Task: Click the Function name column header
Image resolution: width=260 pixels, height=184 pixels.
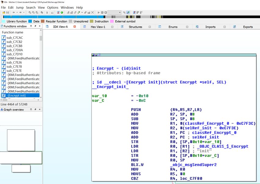Action: click(x=13, y=32)
